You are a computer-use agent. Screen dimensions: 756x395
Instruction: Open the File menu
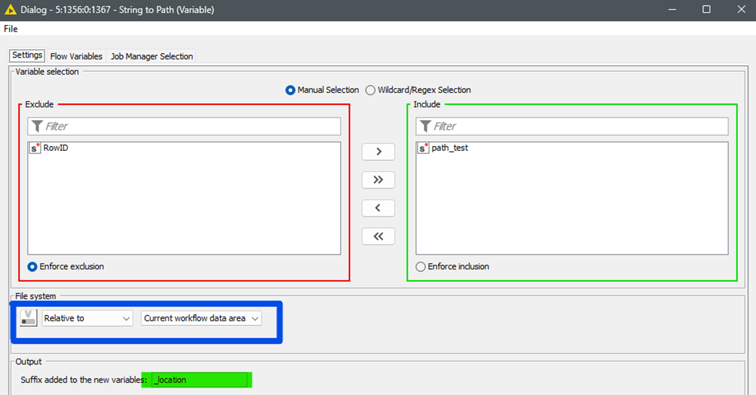(x=11, y=29)
